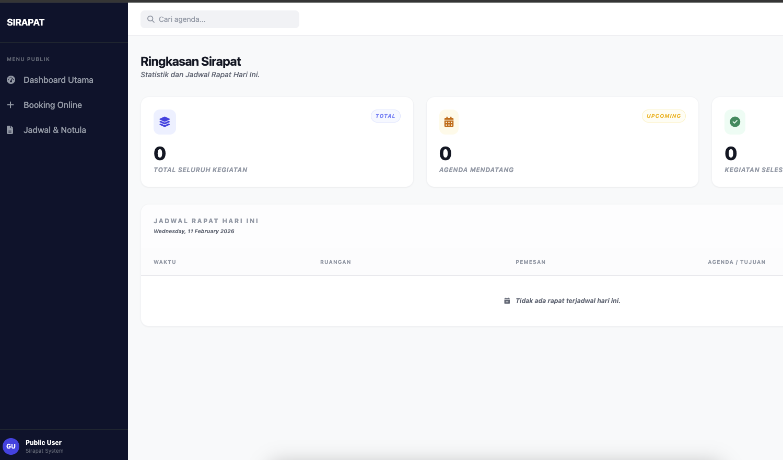Click the WAKTU column header

(x=165, y=262)
